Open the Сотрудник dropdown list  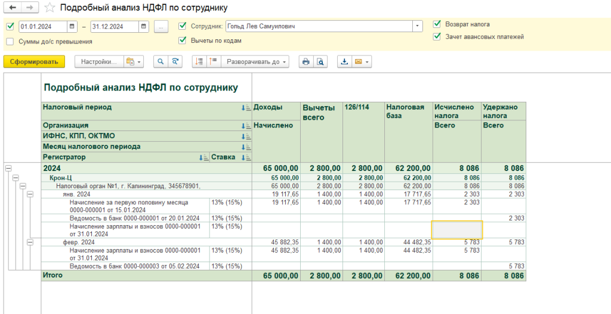(x=416, y=26)
